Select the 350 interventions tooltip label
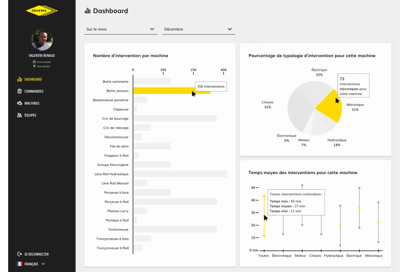The image size is (408, 272). click(x=210, y=86)
